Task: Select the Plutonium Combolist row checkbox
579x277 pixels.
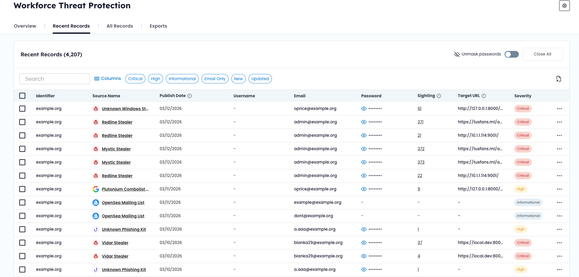Action: (22, 189)
